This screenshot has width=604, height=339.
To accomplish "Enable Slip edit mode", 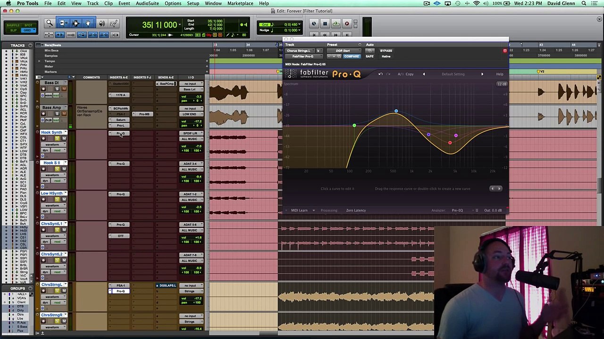I will 13,30.
